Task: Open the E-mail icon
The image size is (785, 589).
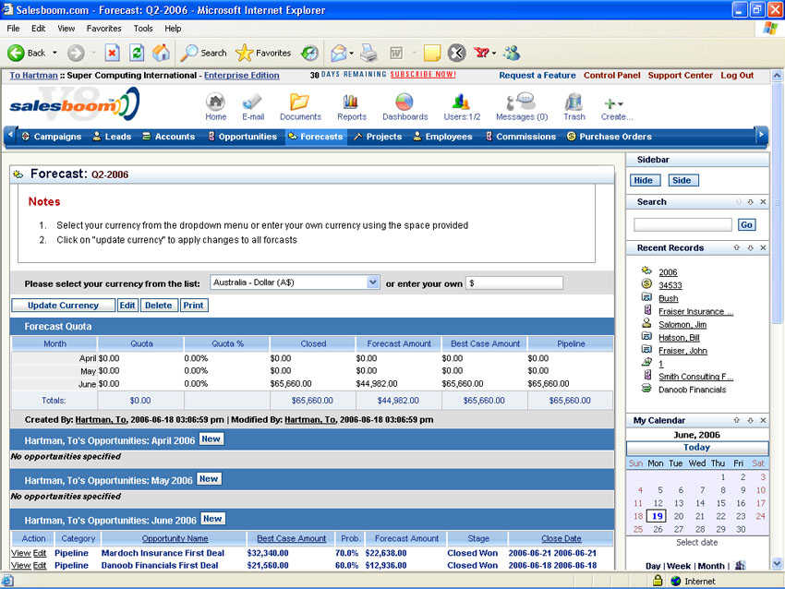Action: 252,103
